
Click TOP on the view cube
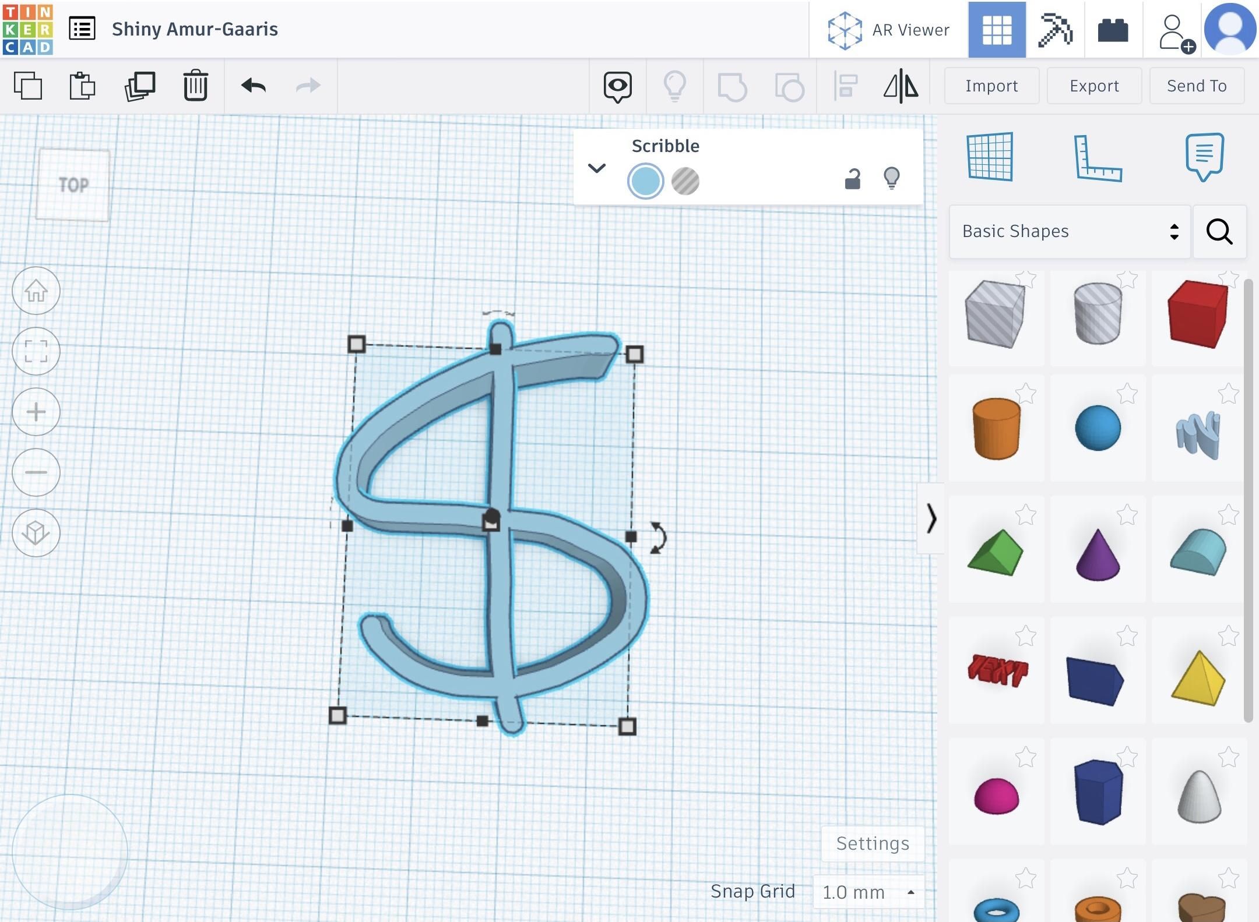click(73, 185)
